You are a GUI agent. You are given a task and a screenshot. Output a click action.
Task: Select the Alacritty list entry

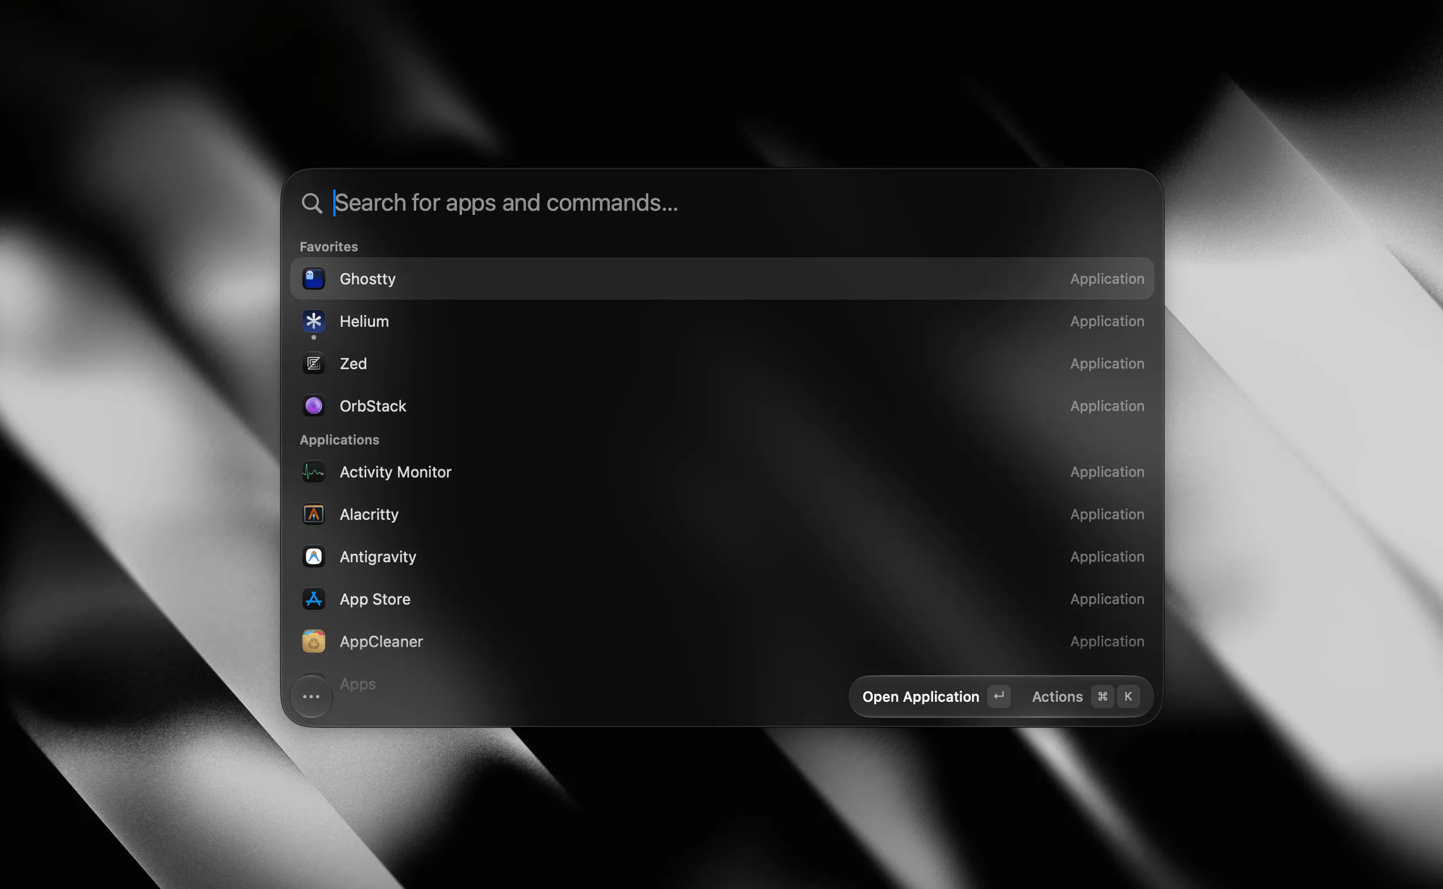[722, 514]
